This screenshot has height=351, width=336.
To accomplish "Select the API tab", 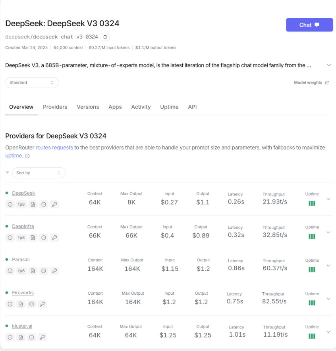I will tap(192, 107).
